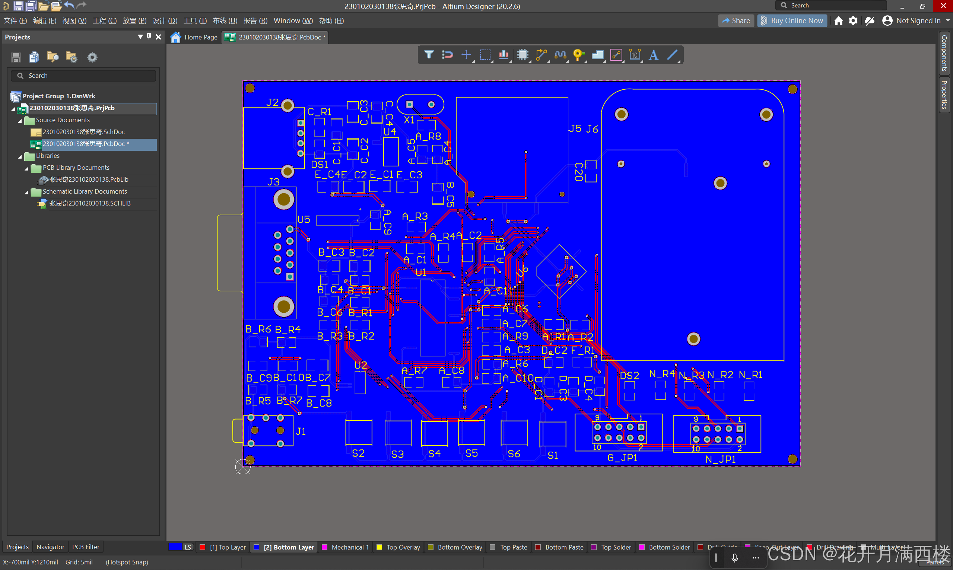The width and height of the screenshot is (953, 570).
Task: Click the blue LS layer color swatch
Action: point(175,547)
